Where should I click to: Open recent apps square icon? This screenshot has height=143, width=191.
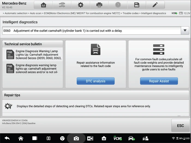35,138
